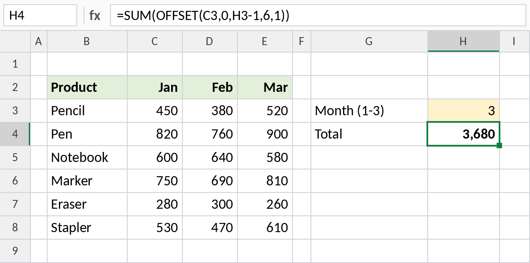Click Pencil's Feb value 380

click(x=210, y=111)
